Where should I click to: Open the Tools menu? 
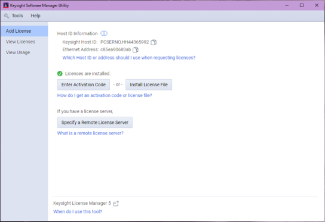click(x=17, y=15)
